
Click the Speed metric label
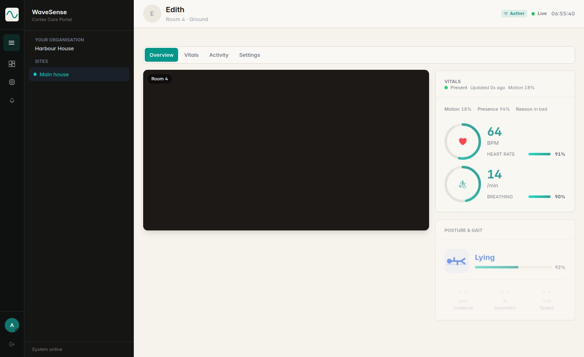(547, 308)
